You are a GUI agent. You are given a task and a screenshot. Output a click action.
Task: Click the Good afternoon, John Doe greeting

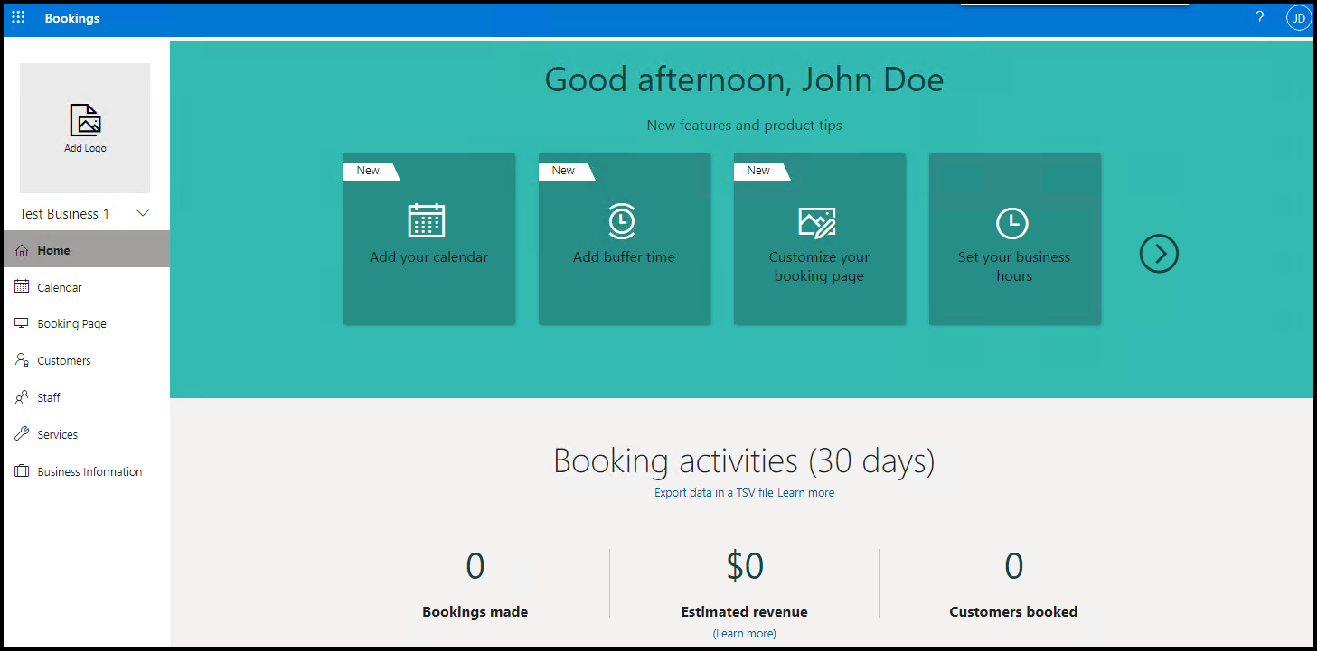pos(744,79)
